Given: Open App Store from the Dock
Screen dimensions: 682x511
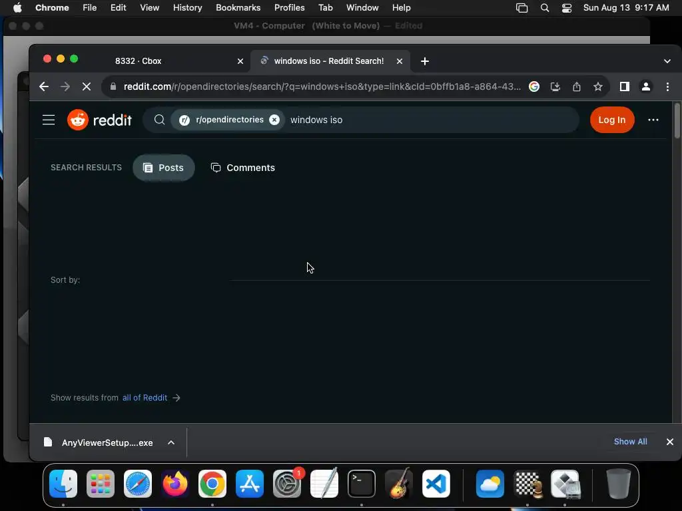Looking at the screenshot, I should pyautogui.click(x=250, y=484).
